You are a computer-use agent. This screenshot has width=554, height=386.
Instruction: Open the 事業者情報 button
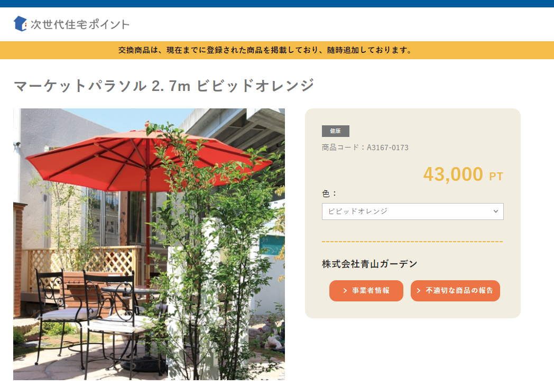tap(366, 291)
